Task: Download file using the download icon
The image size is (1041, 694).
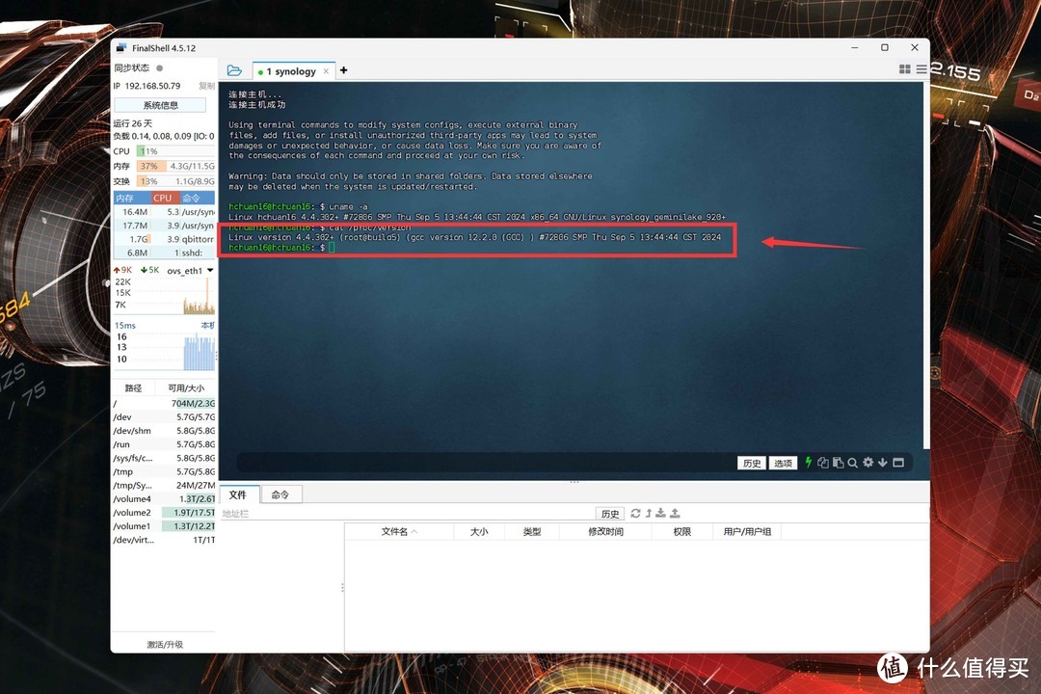Action: pyautogui.click(x=660, y=514)
